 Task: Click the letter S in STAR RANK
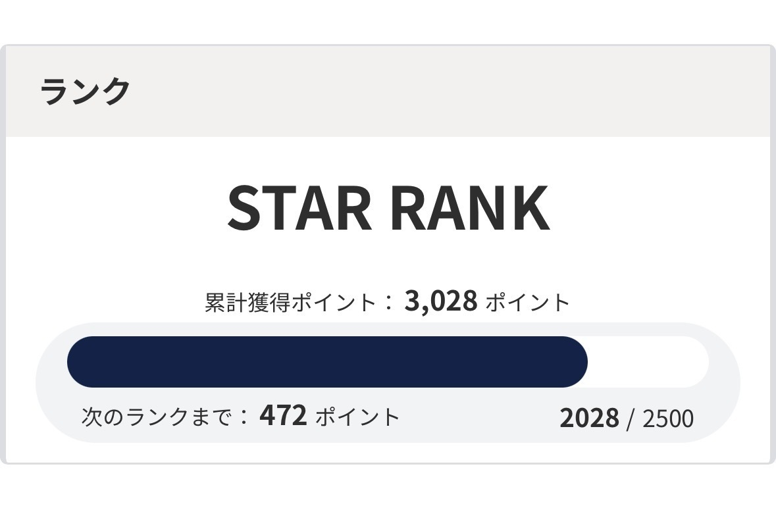click(245, 208)
